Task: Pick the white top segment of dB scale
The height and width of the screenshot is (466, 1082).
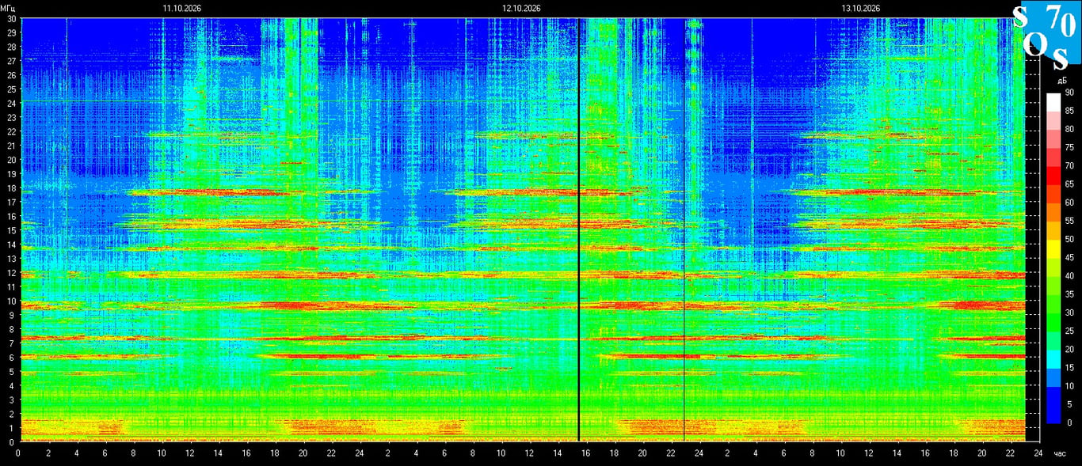Action: coord(1053,102)
